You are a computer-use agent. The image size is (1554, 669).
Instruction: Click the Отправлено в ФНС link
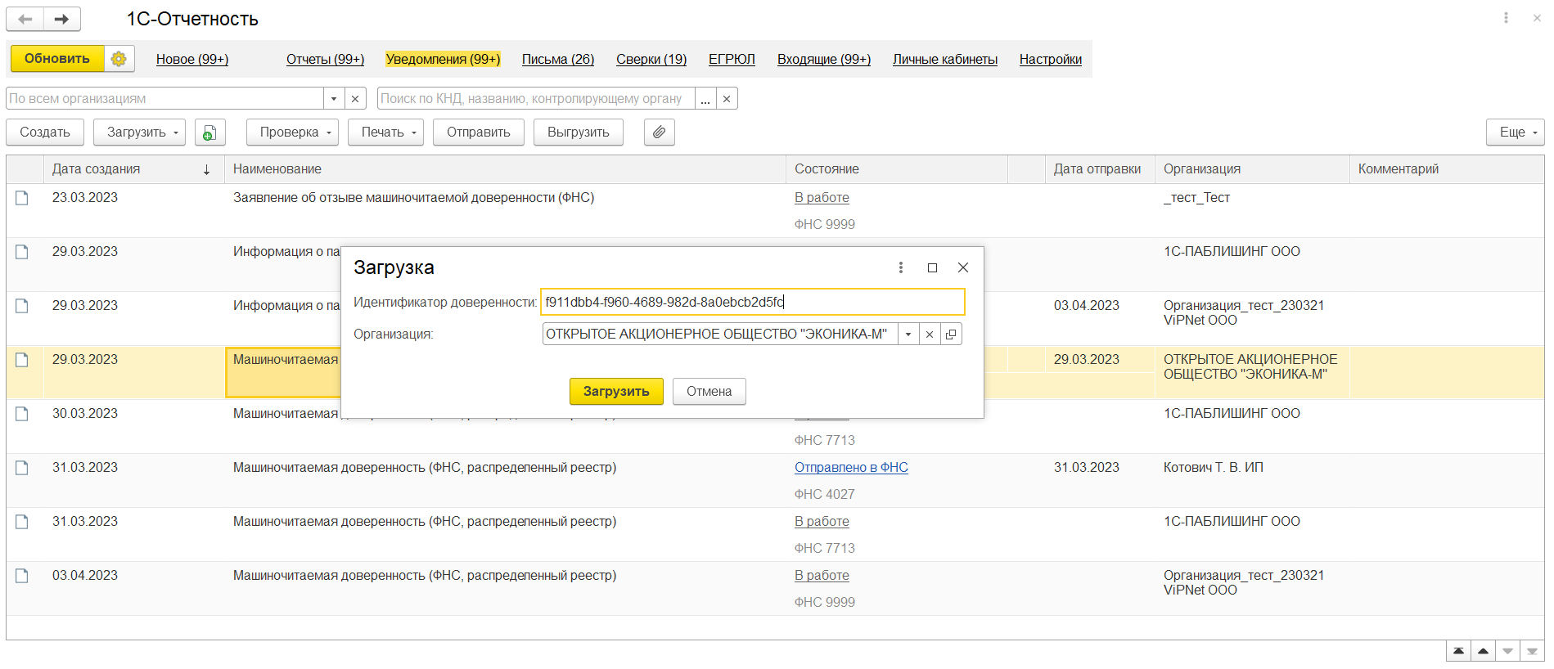click(x=851, y=468)
